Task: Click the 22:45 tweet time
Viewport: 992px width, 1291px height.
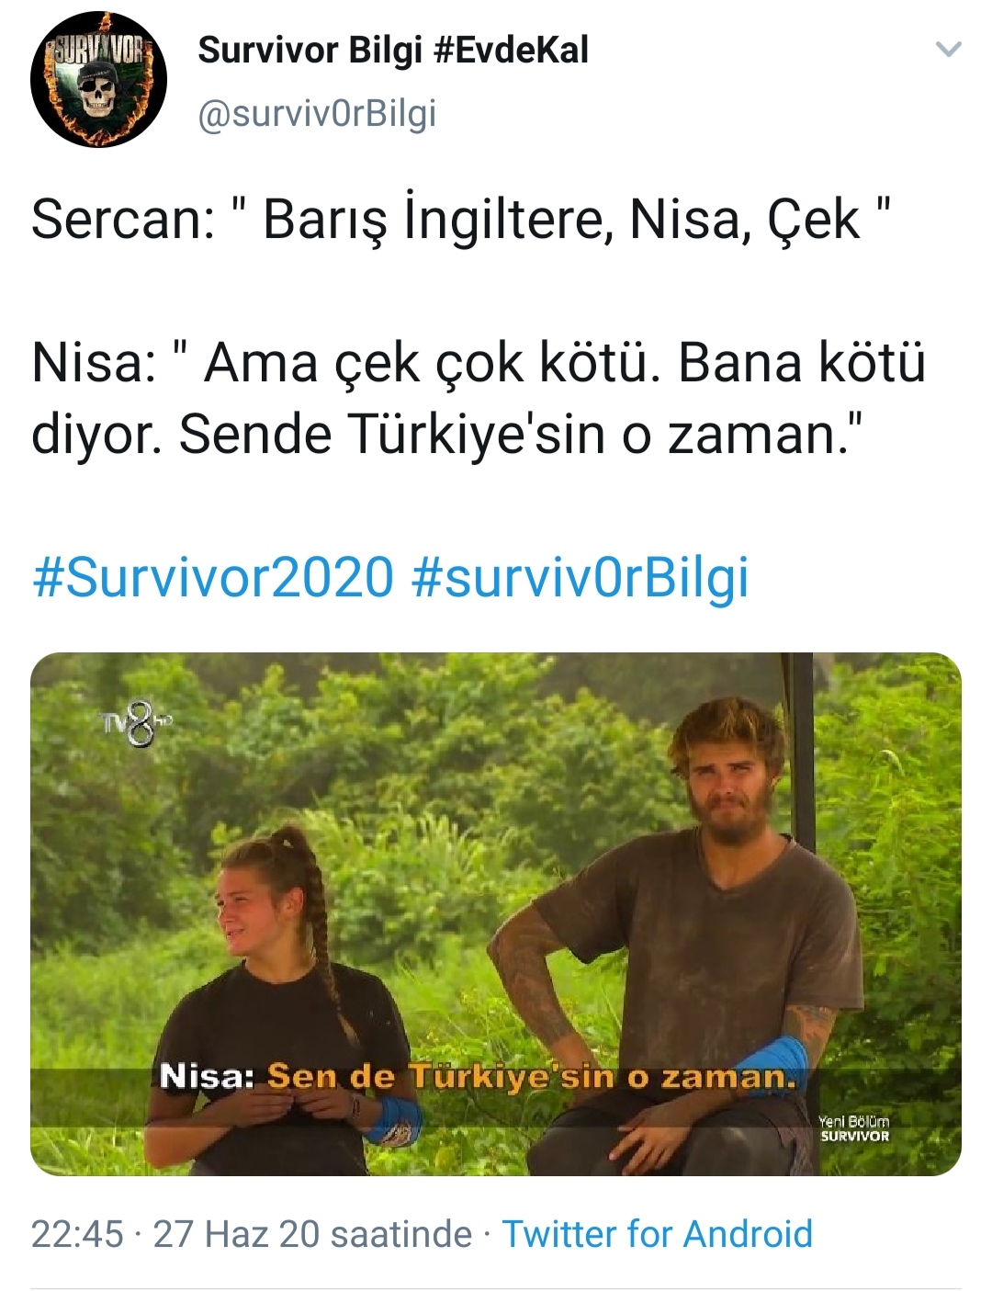Action: click(77, 1234)
